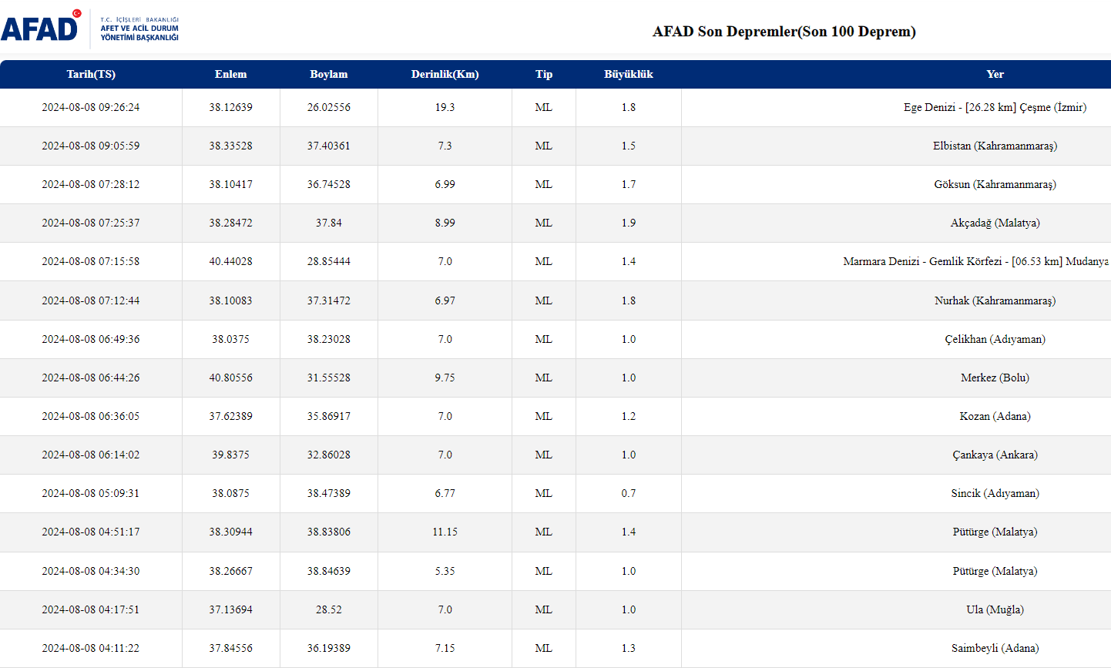The image size is (1111, 668).
Task: Select date 2024-08-08 09:05:59
Action: pyautogui.click(x=91, y=146)
